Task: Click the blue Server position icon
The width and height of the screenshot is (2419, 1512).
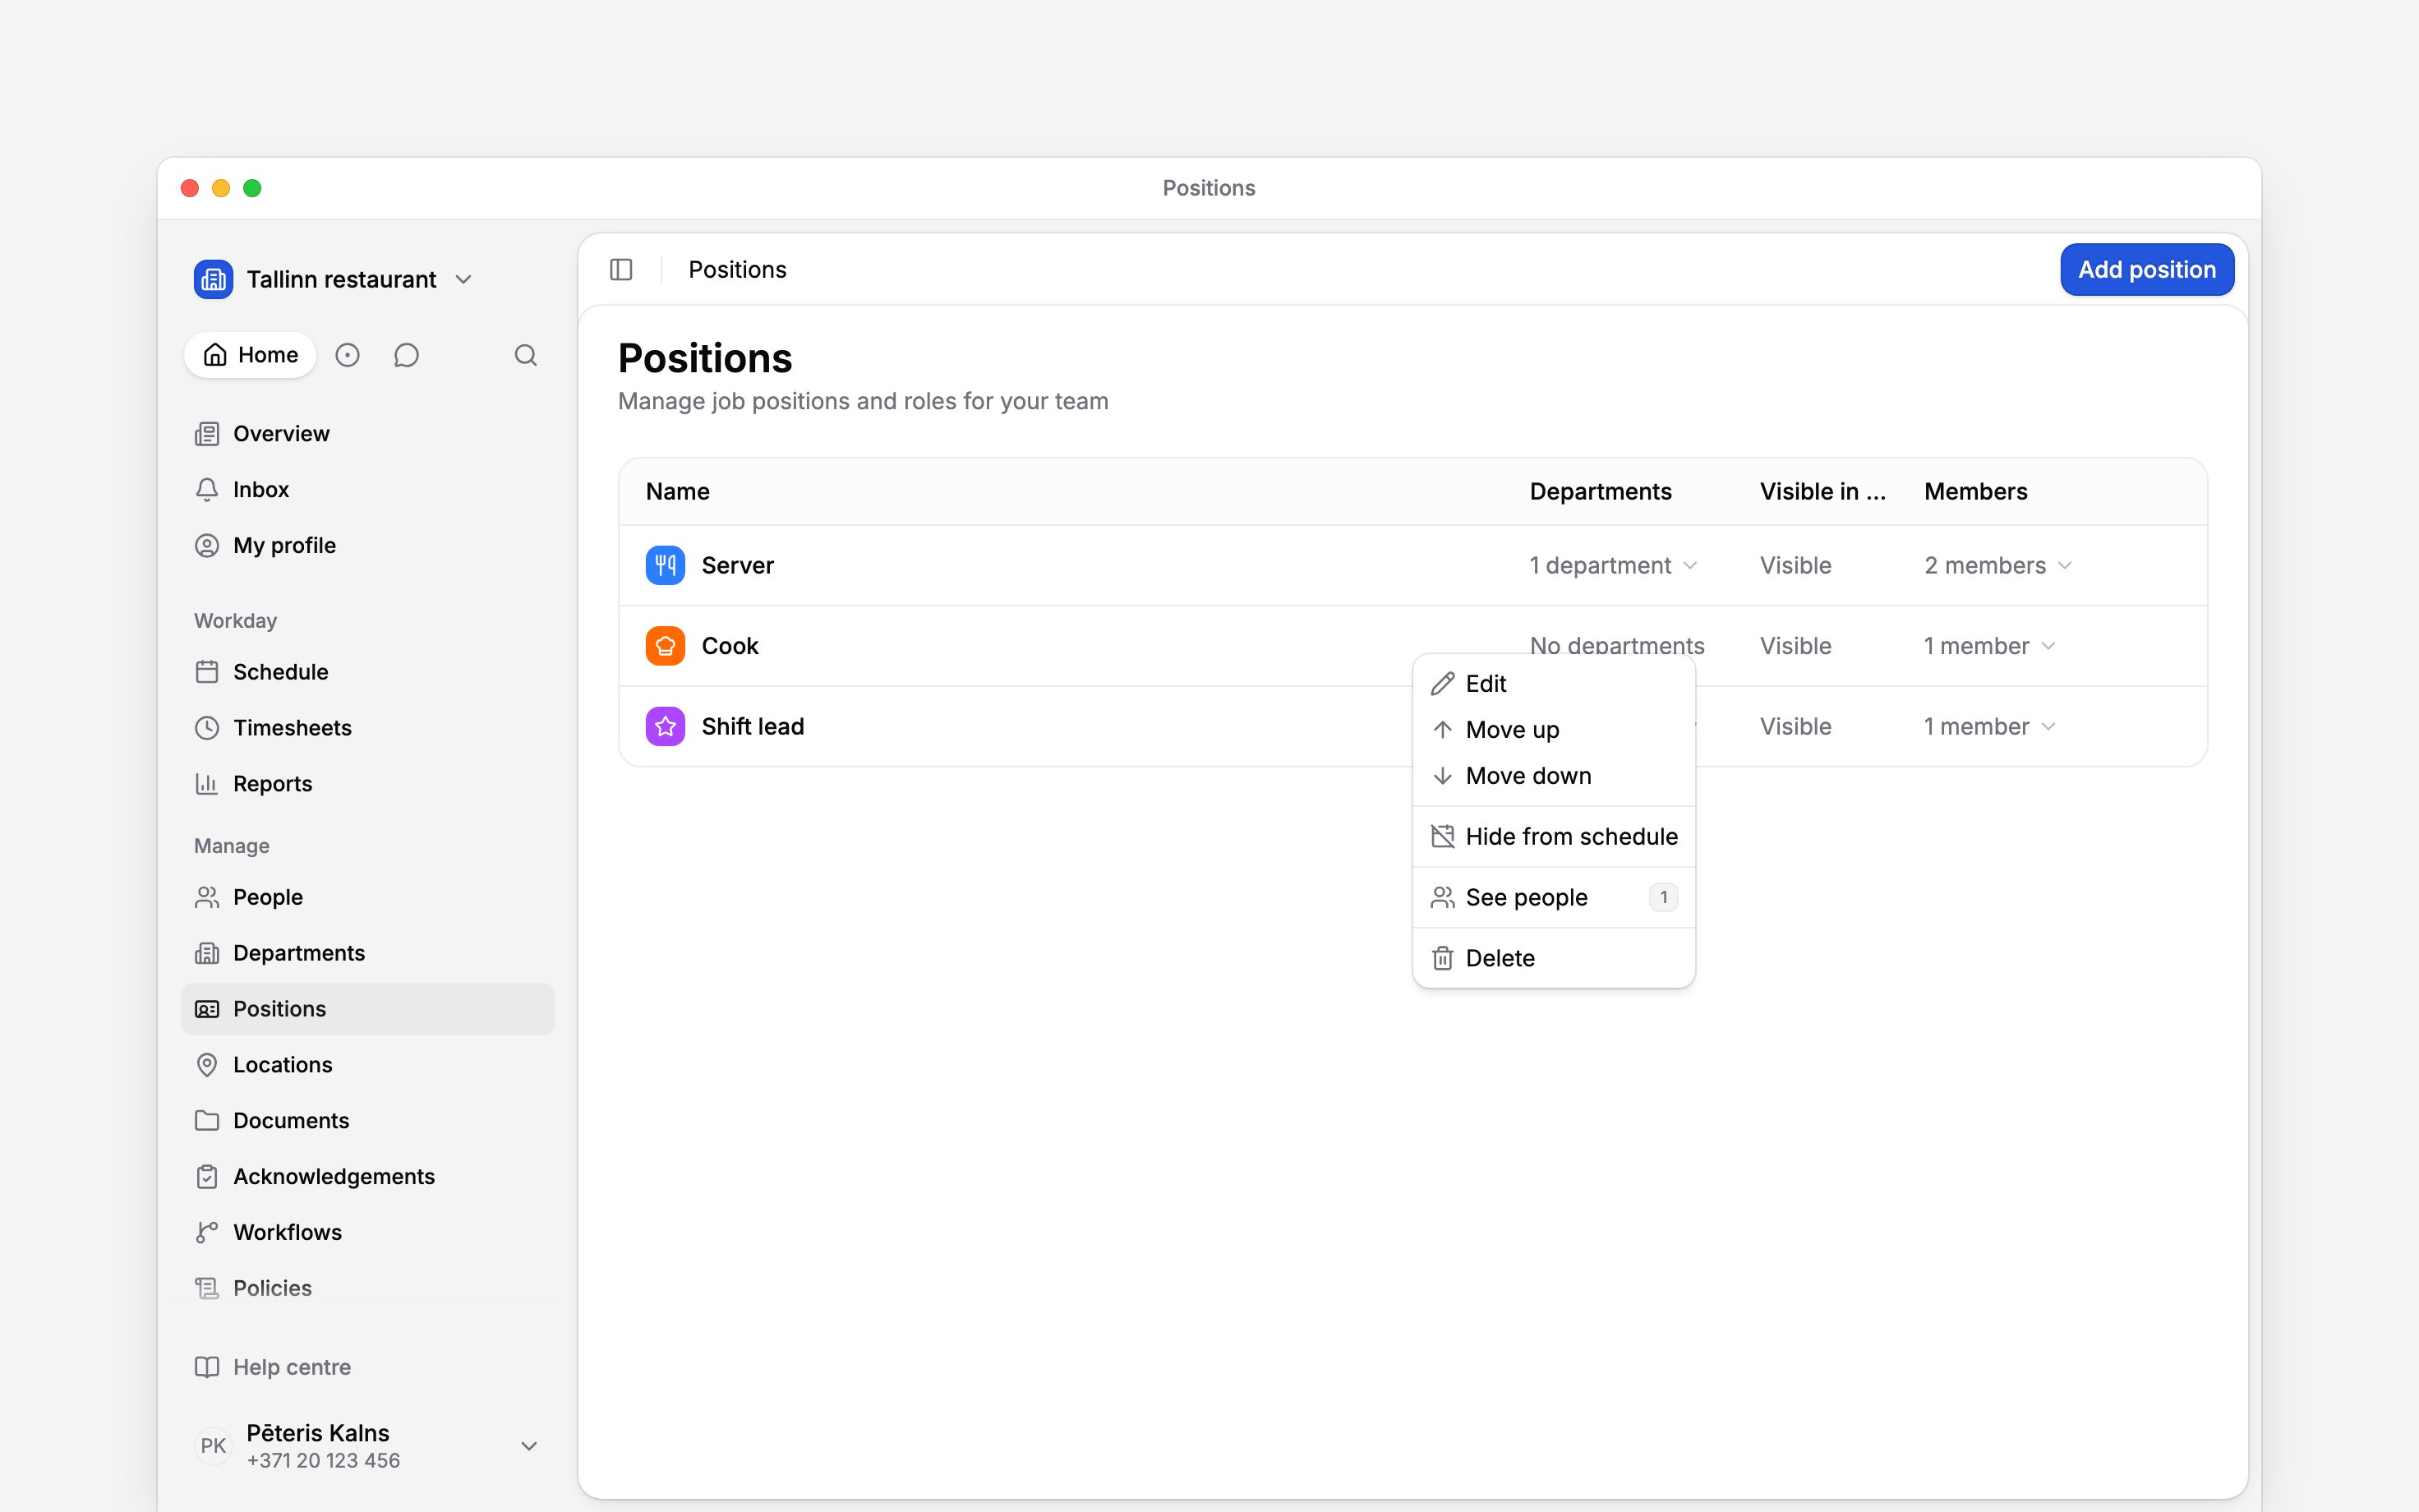Action: (665, 565)
